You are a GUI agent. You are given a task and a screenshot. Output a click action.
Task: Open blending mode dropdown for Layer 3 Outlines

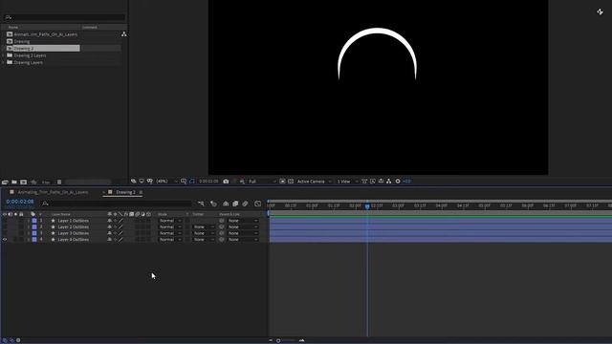click(170, 233)
